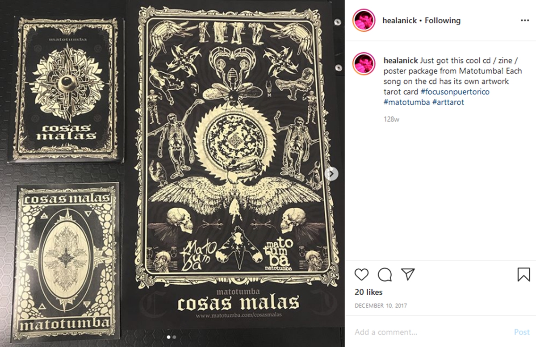Share the post with the paper plane icon

[408, 274]
